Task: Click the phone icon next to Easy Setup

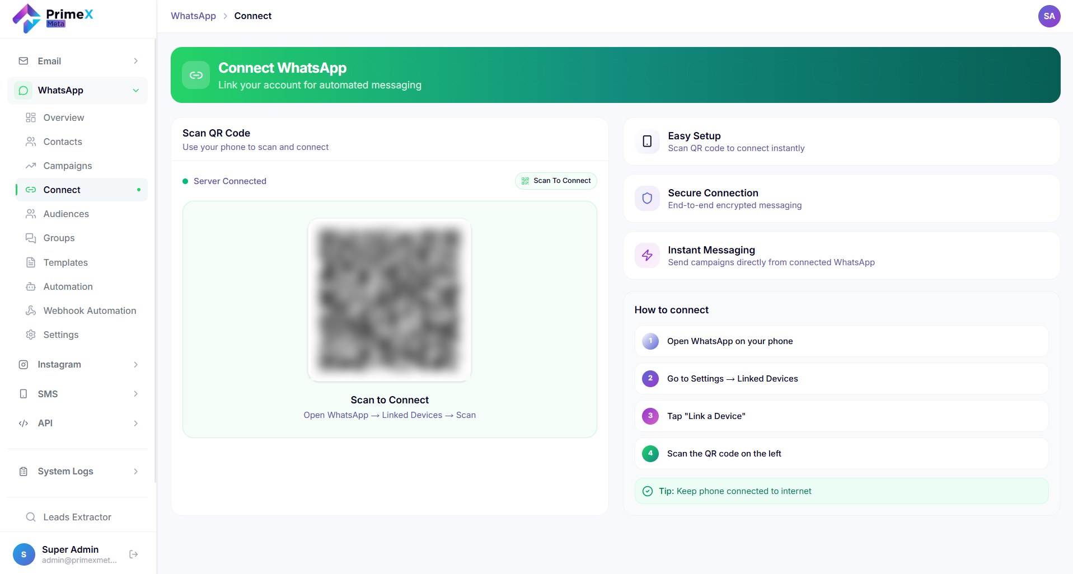Action: coord(647,142)
